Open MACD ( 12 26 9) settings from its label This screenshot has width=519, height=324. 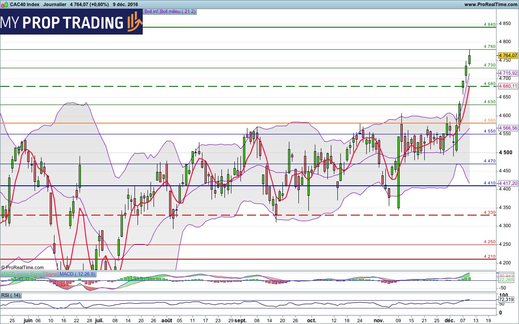77,274
